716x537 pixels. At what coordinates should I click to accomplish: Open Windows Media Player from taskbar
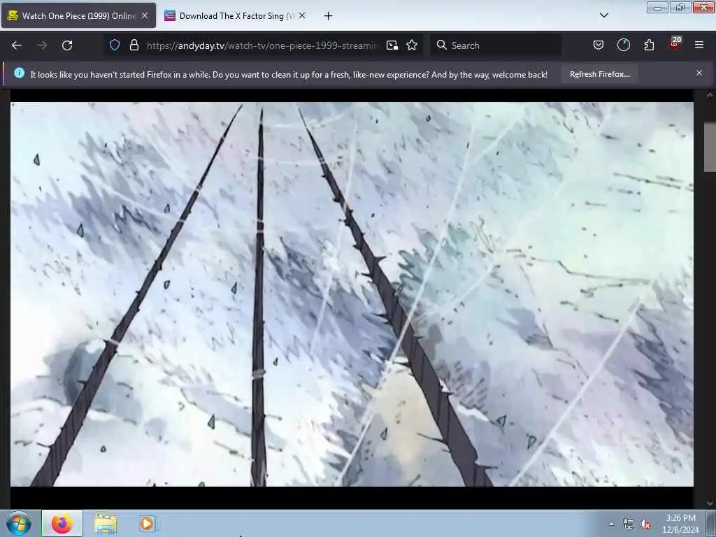148,524
